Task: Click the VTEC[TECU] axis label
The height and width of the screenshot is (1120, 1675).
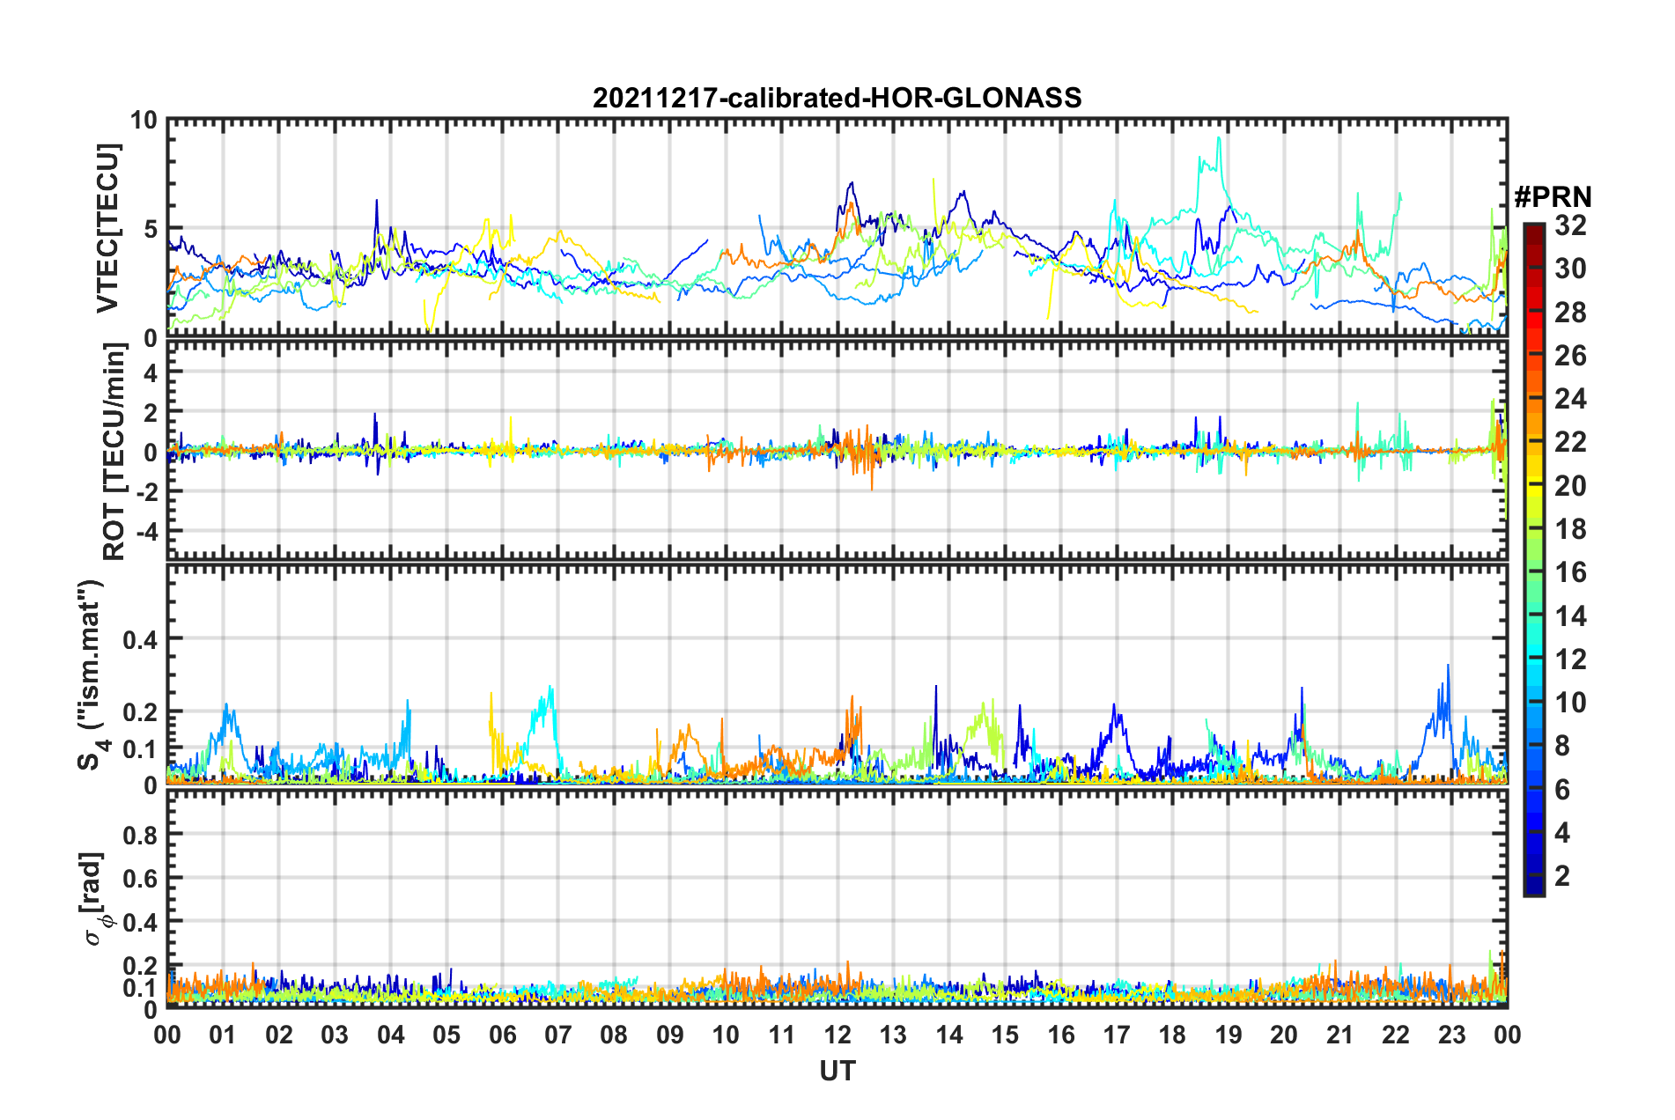Action: click(107, 228)
